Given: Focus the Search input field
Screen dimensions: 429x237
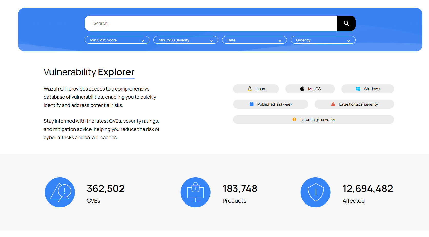Looking at the screenshot, I should (x=211, y=23).
